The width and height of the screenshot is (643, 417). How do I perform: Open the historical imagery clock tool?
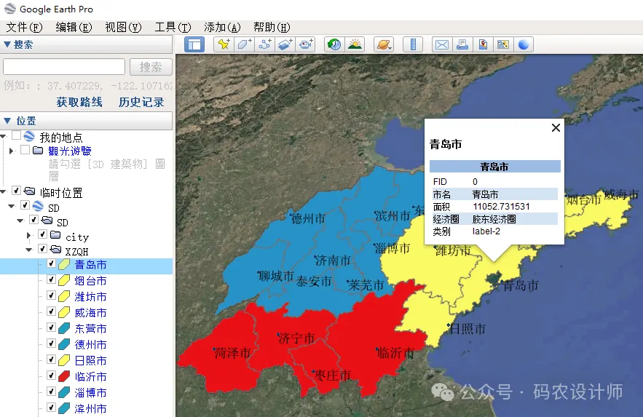(x=334, y=44)
